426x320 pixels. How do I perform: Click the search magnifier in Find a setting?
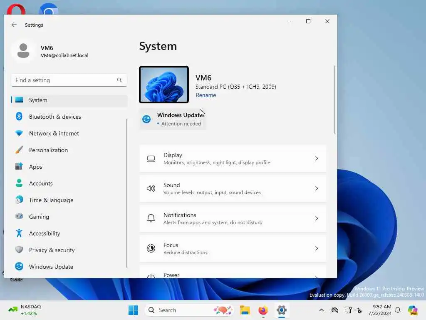coord(119,80)
